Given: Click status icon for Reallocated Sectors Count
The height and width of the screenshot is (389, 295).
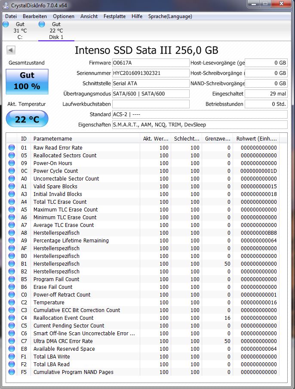Looking at the screenshot, I should pyautogui.click(x=12, y=155).
